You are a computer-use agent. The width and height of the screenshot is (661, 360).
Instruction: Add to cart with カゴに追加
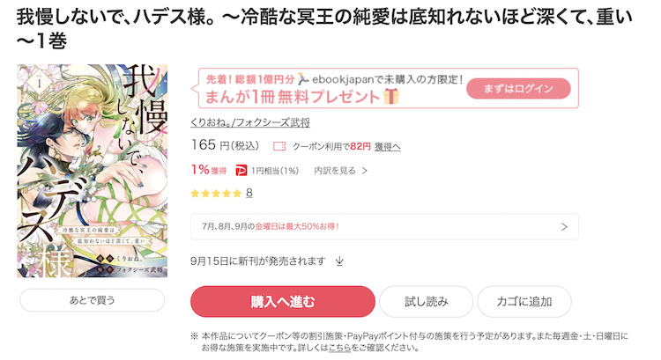[x=524, y=302]
